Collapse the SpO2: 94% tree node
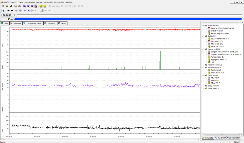Screen dimensions: 244x143 [203, 36]
